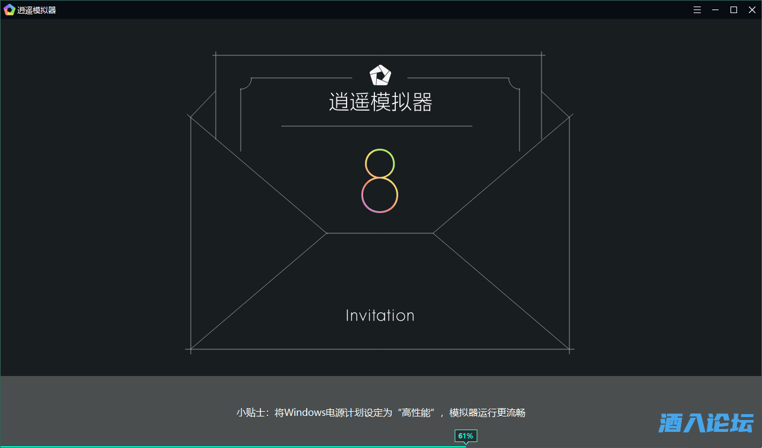This screenshot has height=448, width=762.
Task: Click the cyan loading progress bar
Action: [x=238, y=446]
